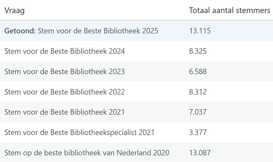Select the Beste Bibliotheek 2024 question
273x162 pixels.
[x=65, y=51]
